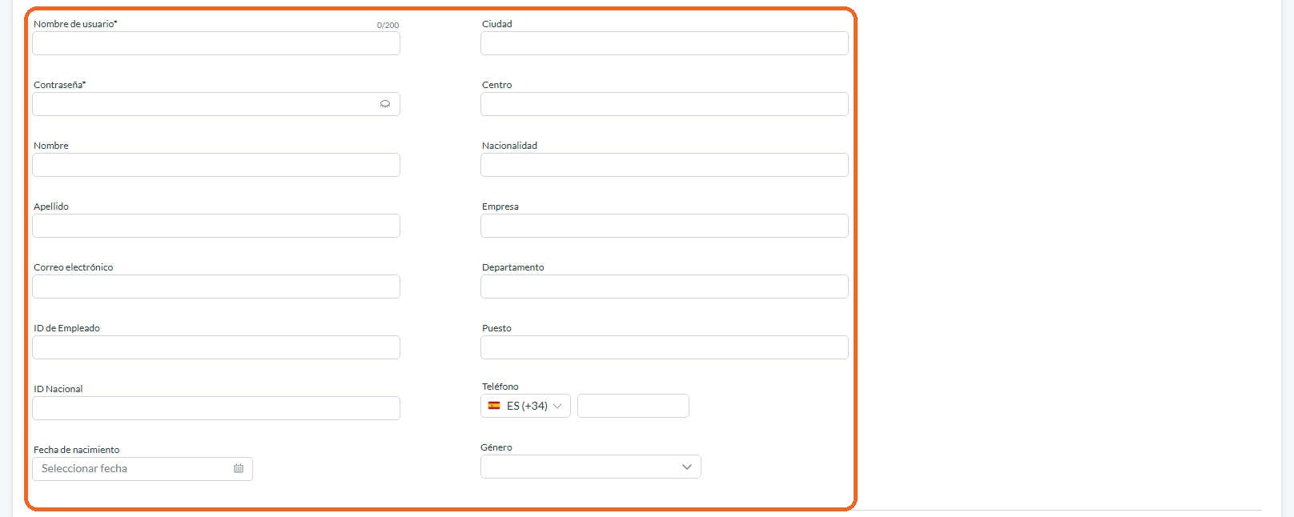This screenshot has width=1294, height=517.
Task: Click the Correo electrónico field
Action: (216, 287)
